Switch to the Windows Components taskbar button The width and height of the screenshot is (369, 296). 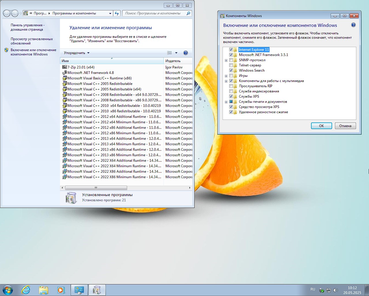[x=97, y=290]
